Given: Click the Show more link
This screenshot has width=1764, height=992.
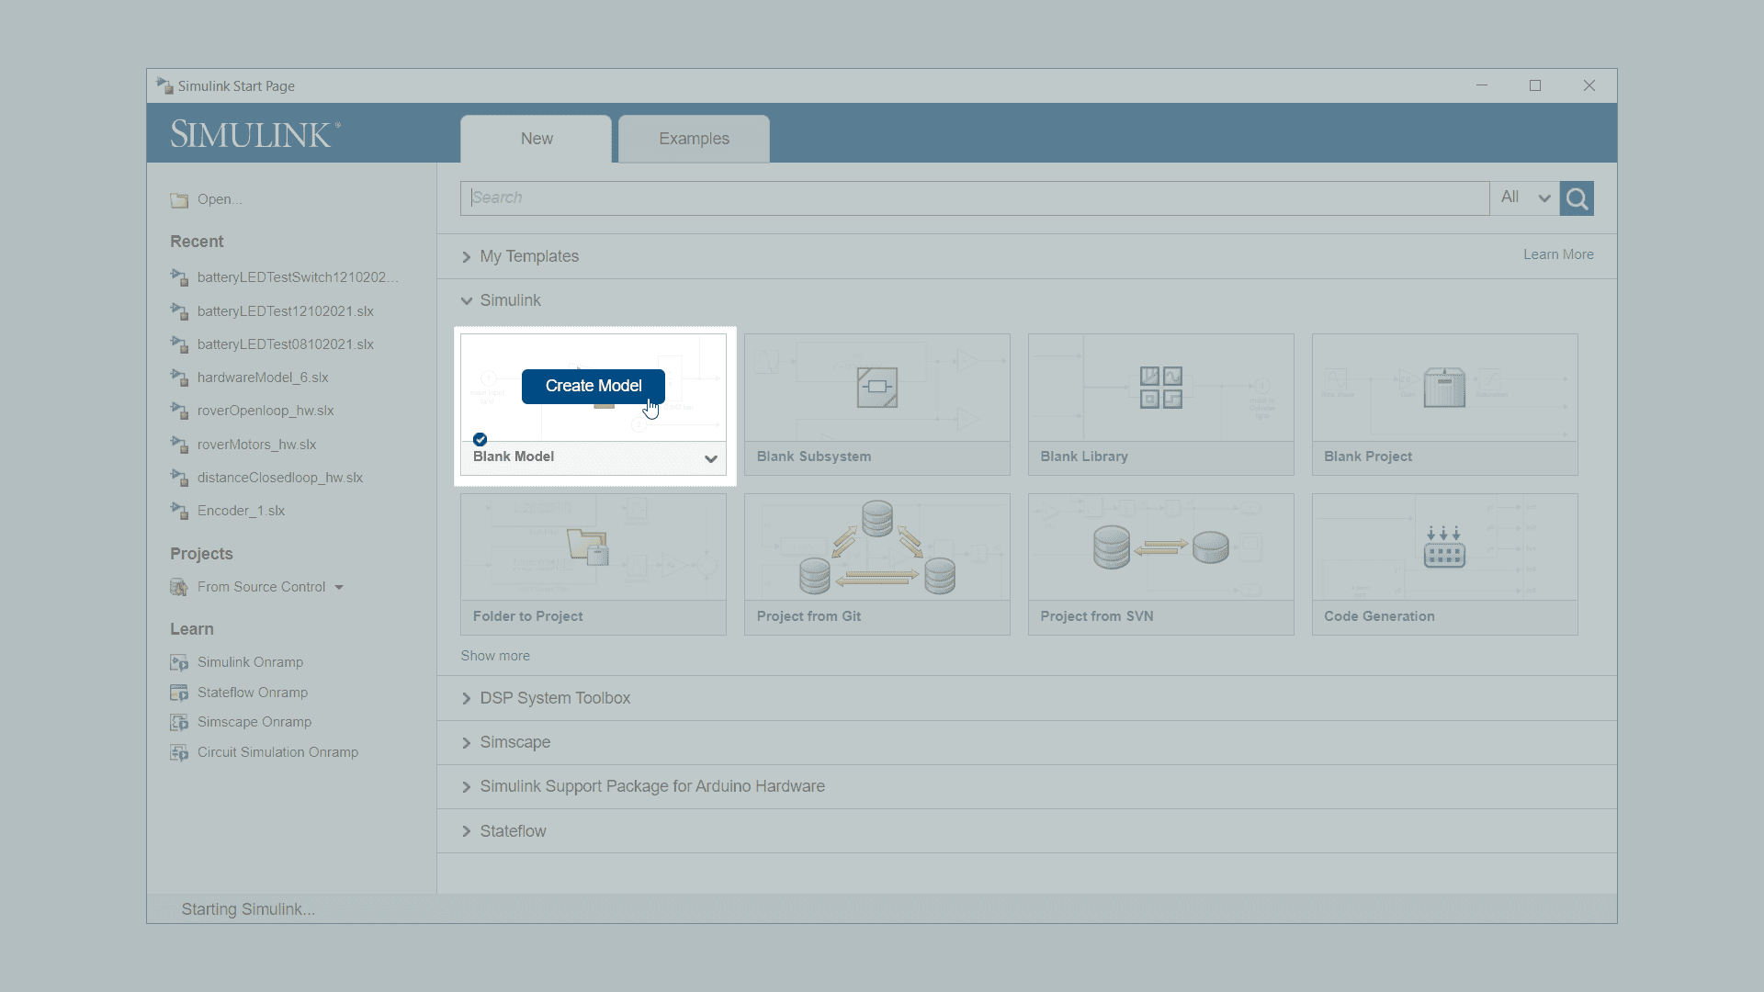Looking at the screenshot, I should pyautogui.click(x=495, y=656).
